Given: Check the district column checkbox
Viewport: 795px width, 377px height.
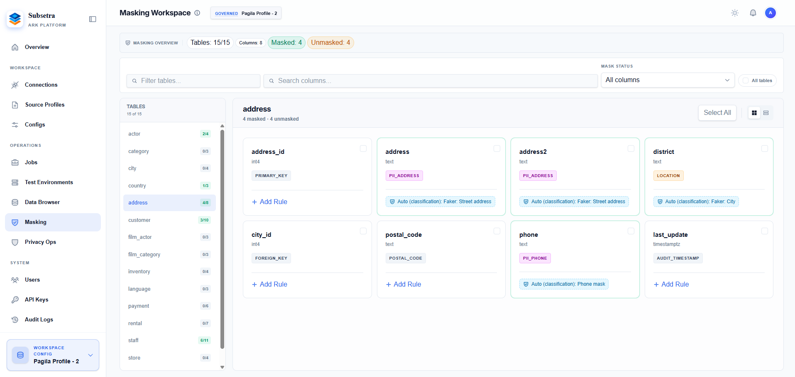Looking at the screenshot, I should coord(765,148).
